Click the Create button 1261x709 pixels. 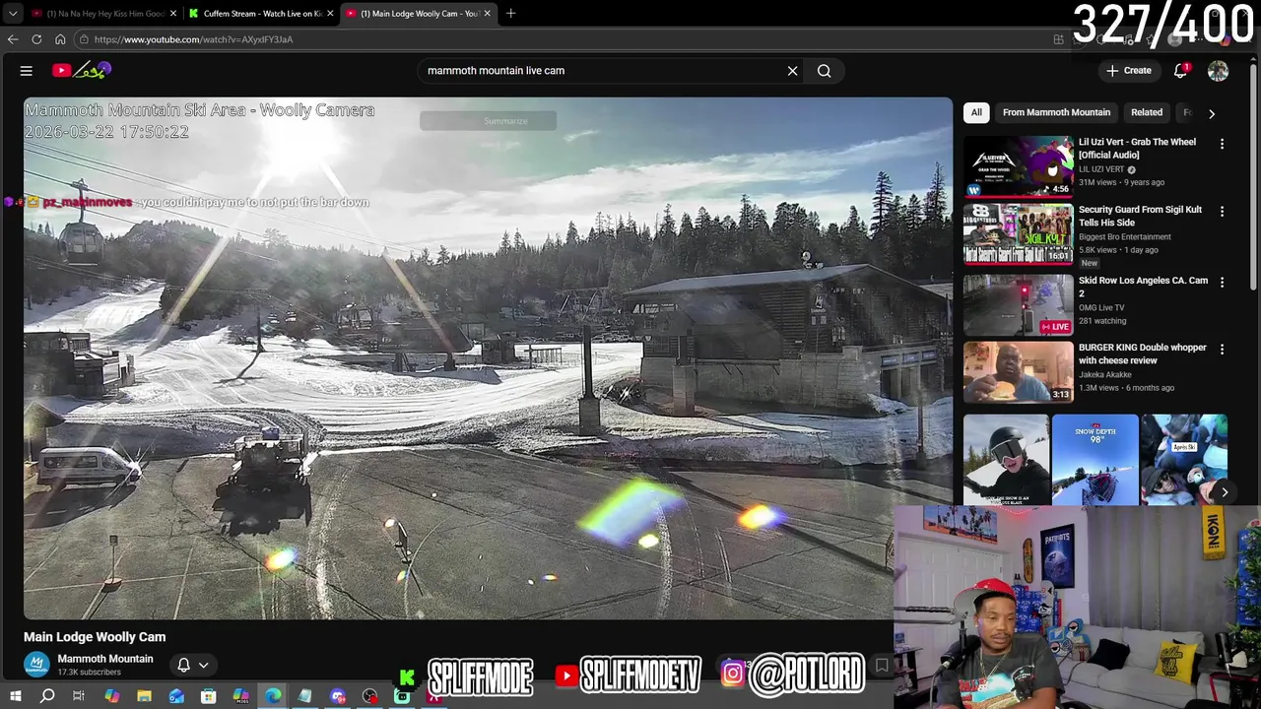point(1129,71)
